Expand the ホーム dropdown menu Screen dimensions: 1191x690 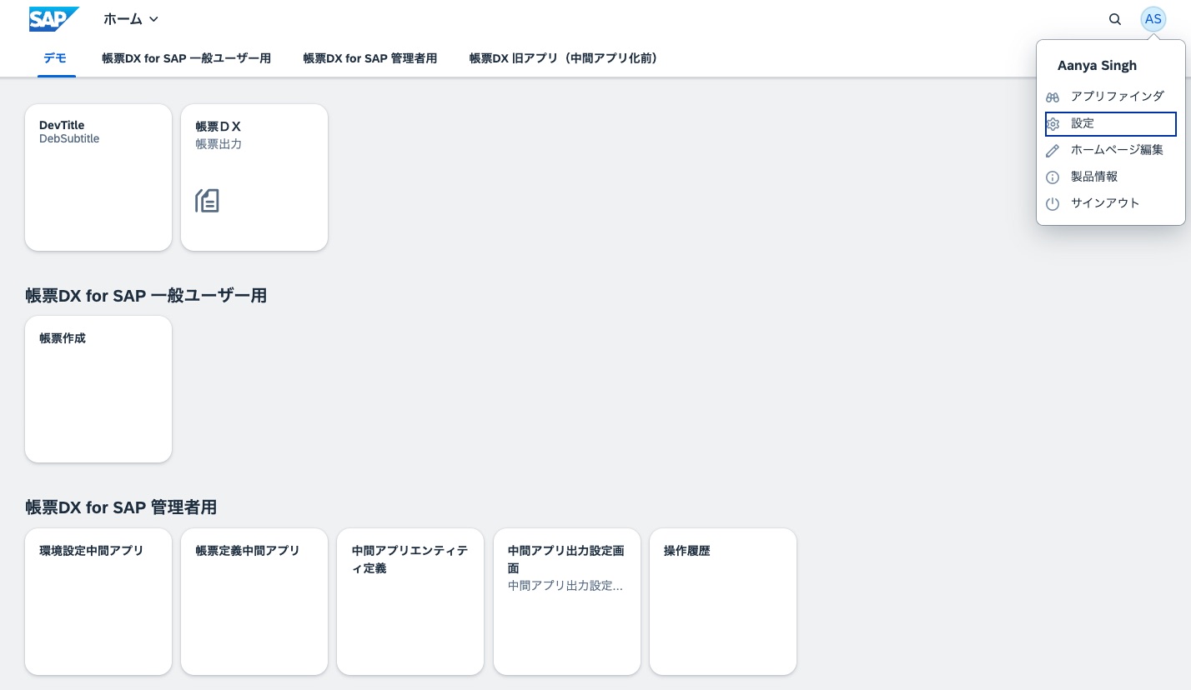point(131,19)
